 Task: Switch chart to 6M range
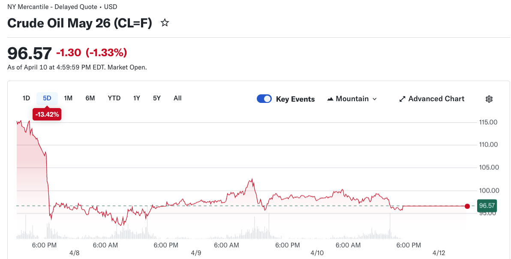(90, 98)
